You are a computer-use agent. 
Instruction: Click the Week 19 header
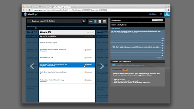pyautogui.click(x=67, y=32)
